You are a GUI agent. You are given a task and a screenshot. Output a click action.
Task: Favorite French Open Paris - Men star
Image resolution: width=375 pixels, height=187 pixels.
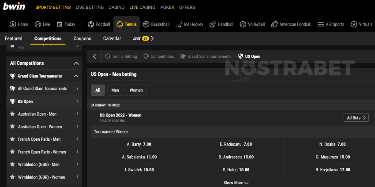point(12,139)
